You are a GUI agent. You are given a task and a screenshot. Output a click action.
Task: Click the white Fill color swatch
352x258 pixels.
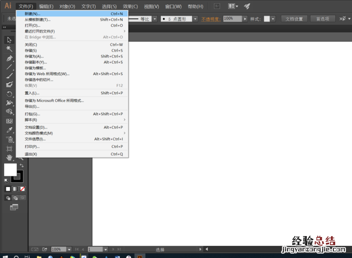(x=10, y=170)
